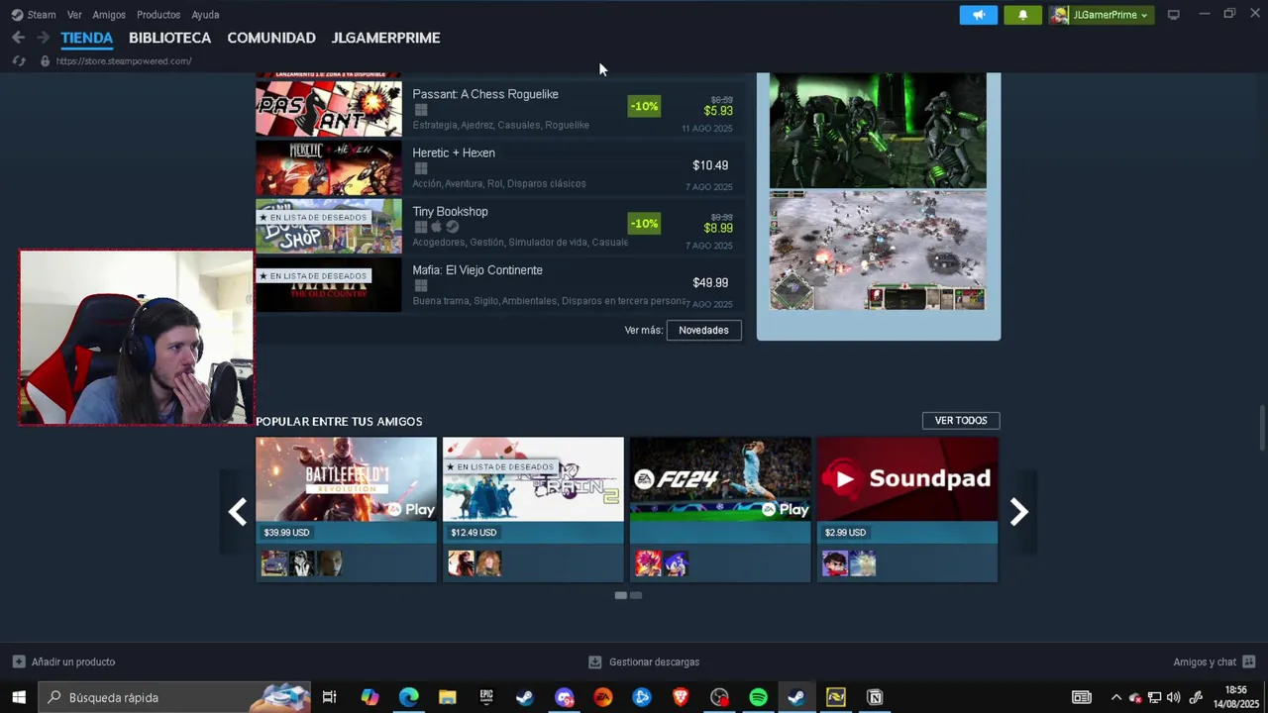Go forward with the navigation arrow
The width and height of the screenshot is (1268, 713).
(x=43, y=38)
